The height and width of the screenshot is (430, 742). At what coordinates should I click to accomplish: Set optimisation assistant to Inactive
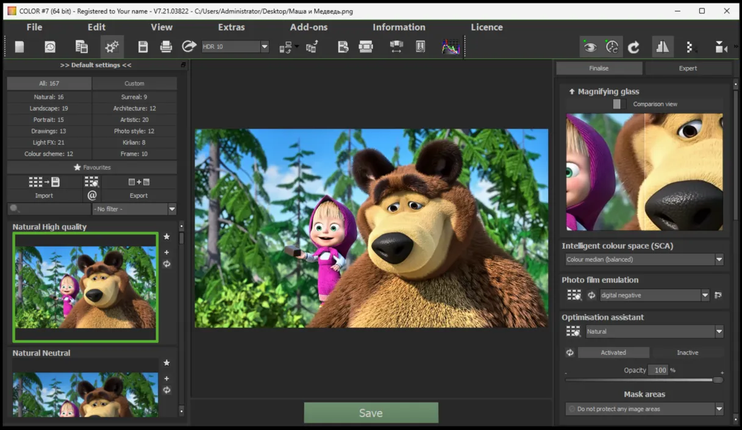(688, 353)
